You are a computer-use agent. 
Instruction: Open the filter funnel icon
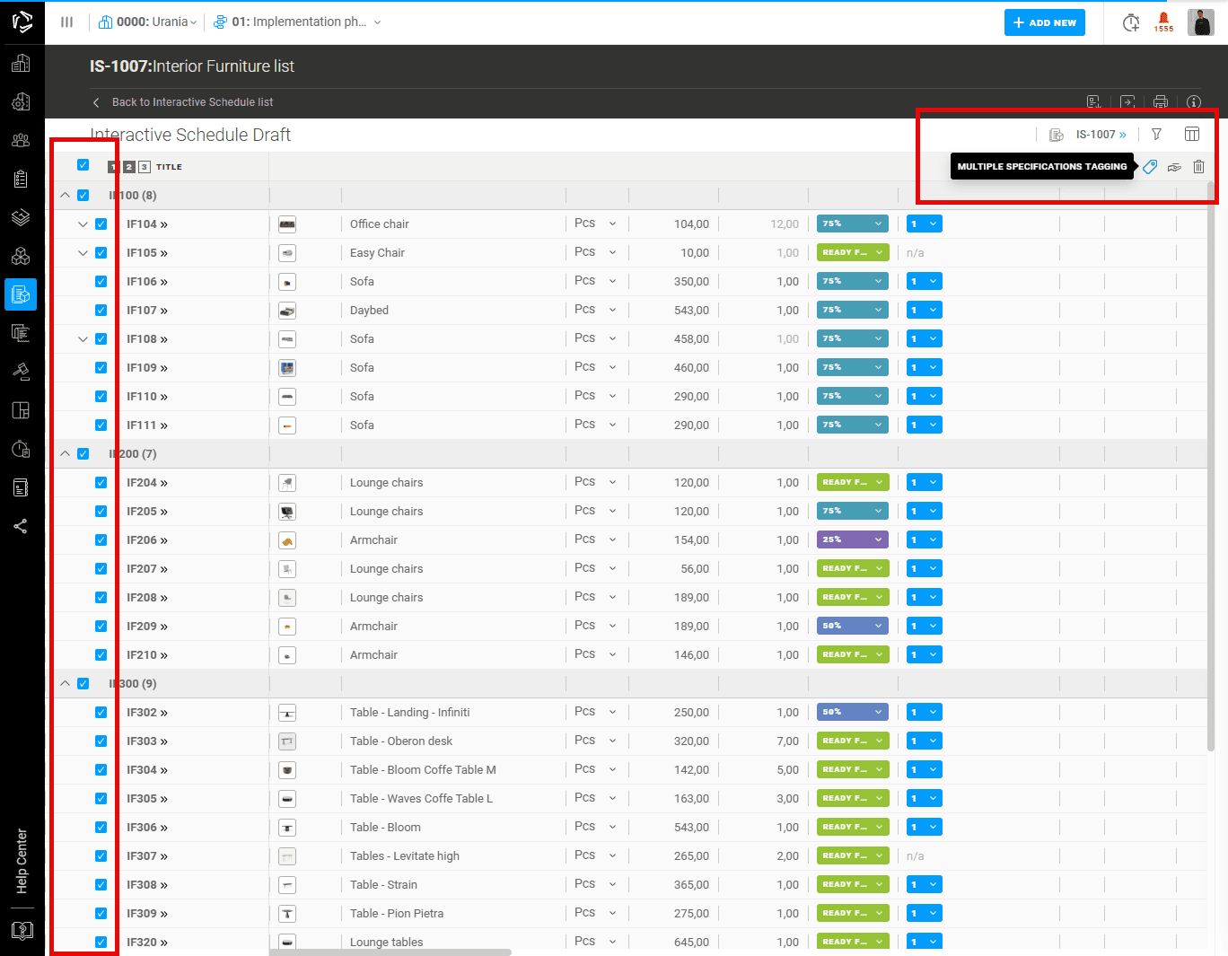click(x=1157, y=135)
